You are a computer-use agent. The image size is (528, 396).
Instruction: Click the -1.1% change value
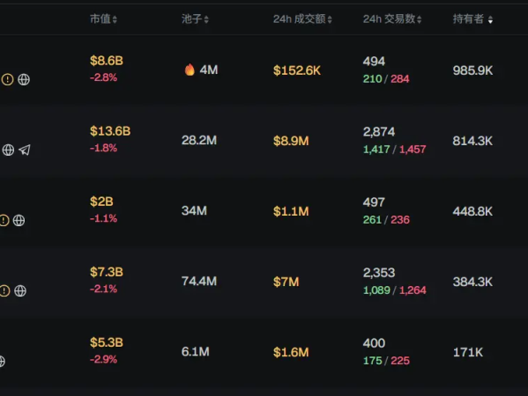(103, 218)
